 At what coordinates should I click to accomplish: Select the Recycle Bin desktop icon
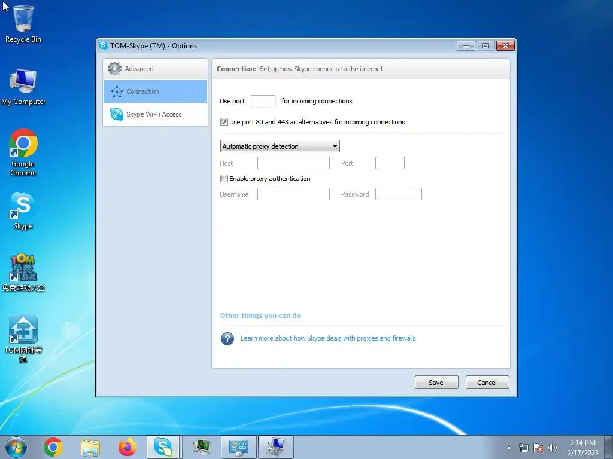point(23,24)
